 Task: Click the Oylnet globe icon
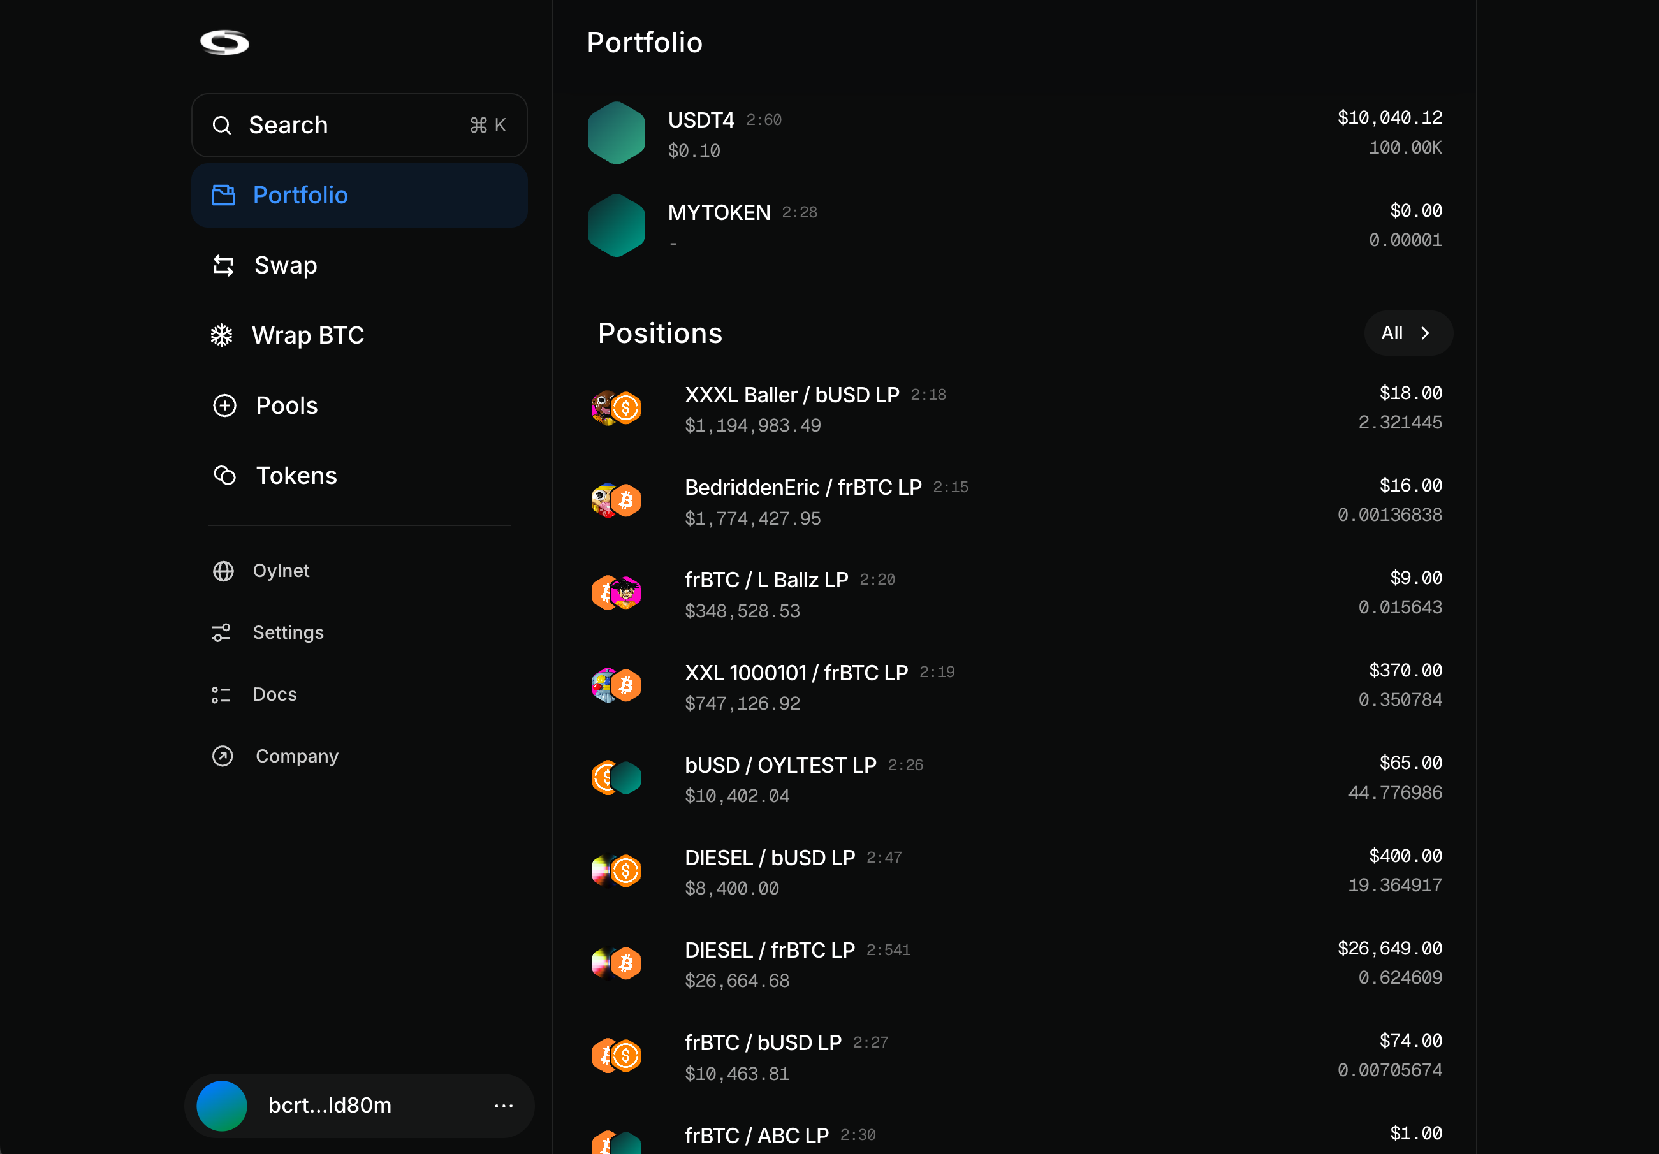click(223, 571)
